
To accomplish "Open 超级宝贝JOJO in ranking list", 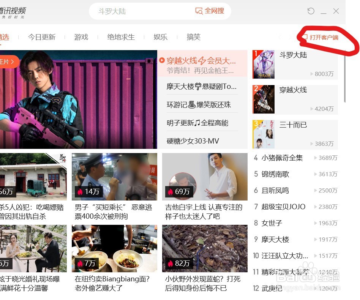I will pyautogui.click(x=283, y=207).
